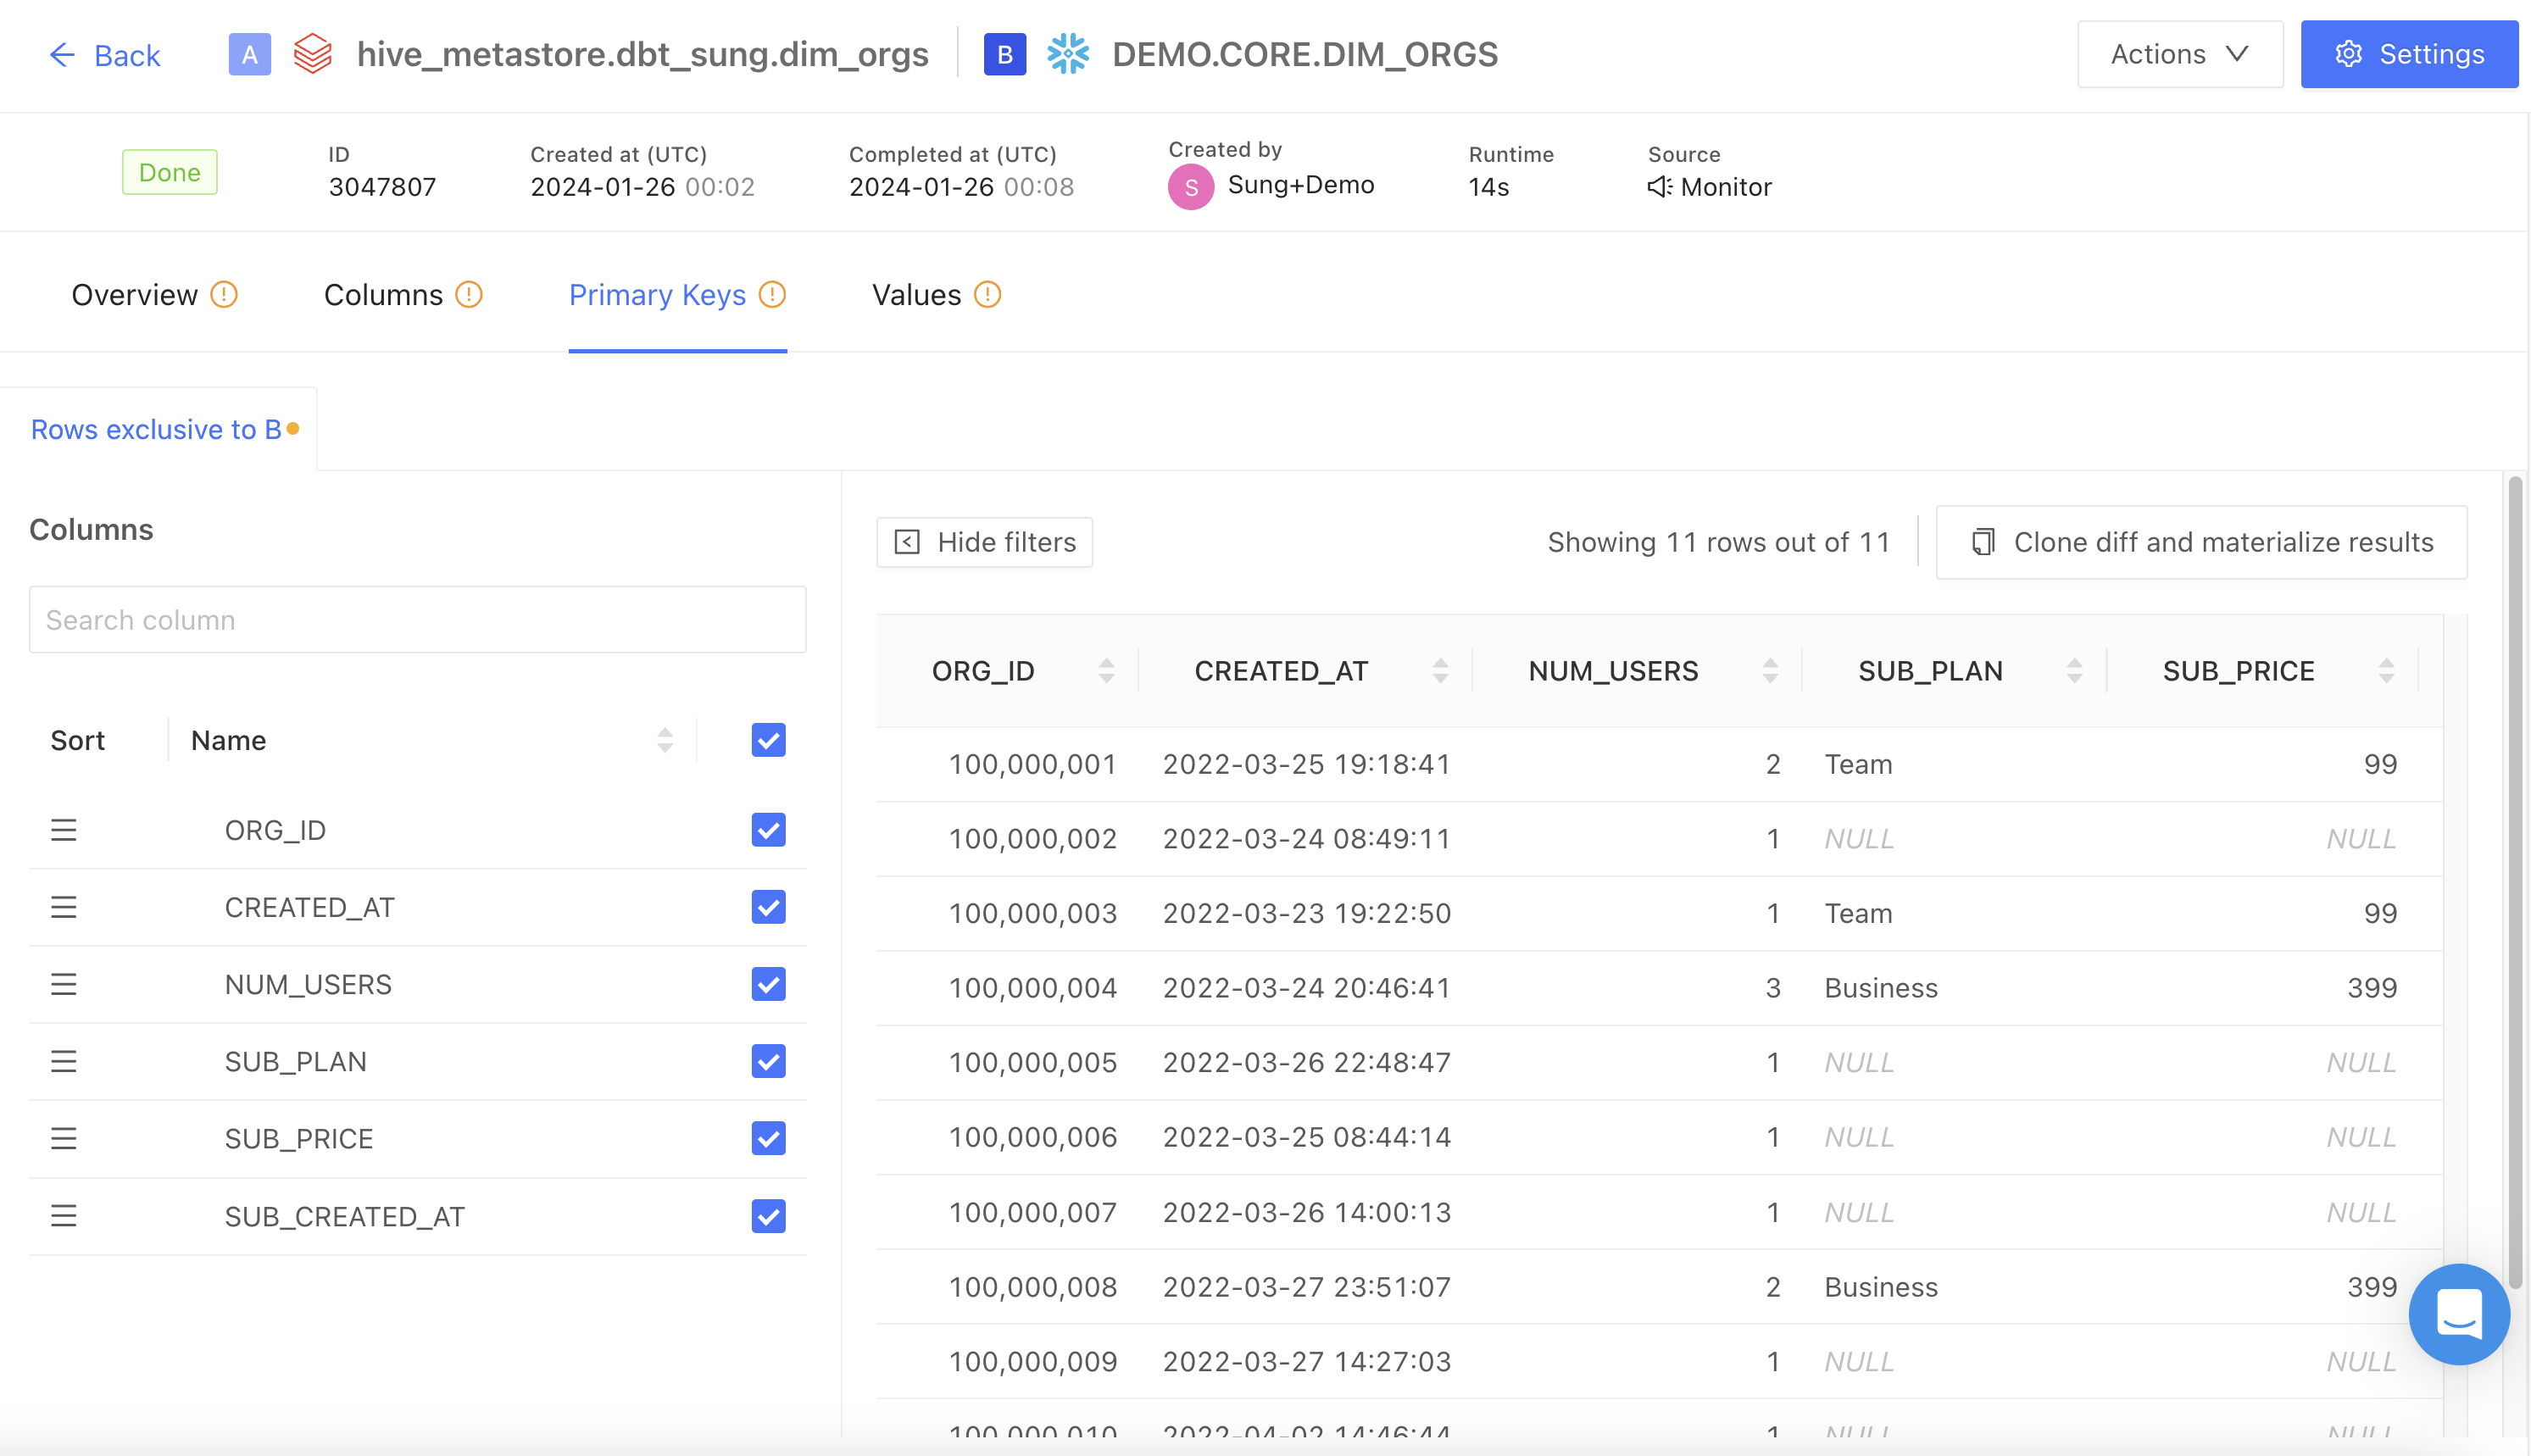Click the Hide filters button

pos(984,542)
